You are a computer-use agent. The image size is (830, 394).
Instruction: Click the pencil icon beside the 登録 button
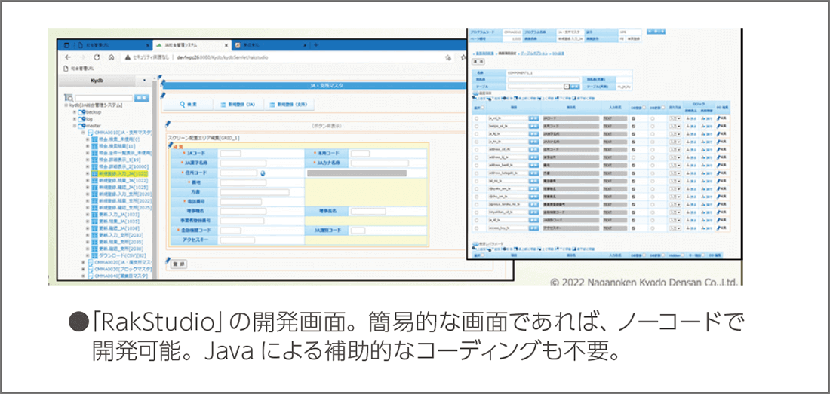tap(168, 261)
